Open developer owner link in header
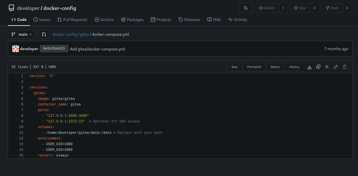358x176 pixels. pyautogui.click(x=28, y=8)
